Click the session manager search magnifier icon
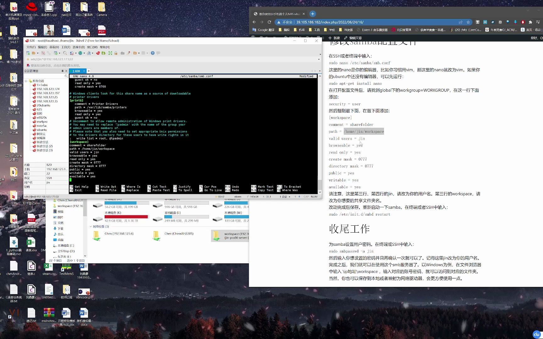Screen dimensions: 543x339 pos(66,76)
